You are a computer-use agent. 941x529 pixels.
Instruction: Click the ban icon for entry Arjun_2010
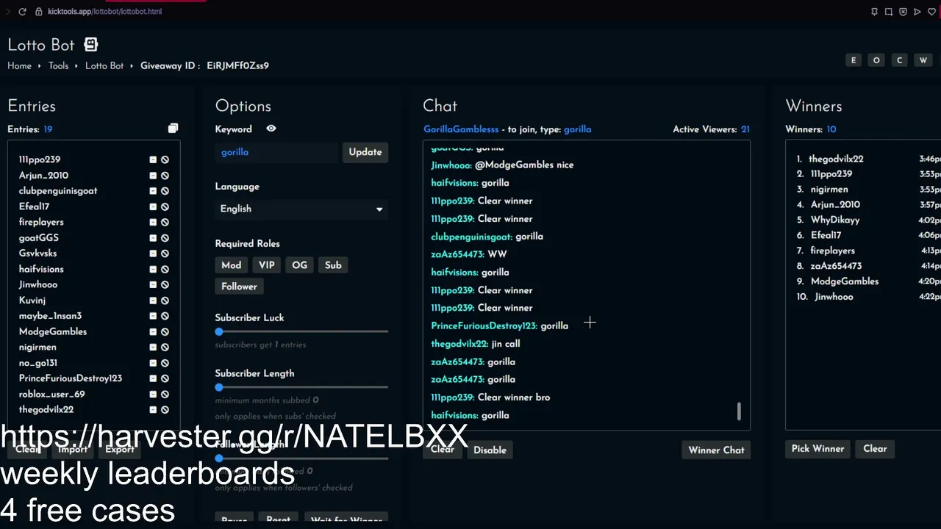pyautogui.click(x=165, y=176)
